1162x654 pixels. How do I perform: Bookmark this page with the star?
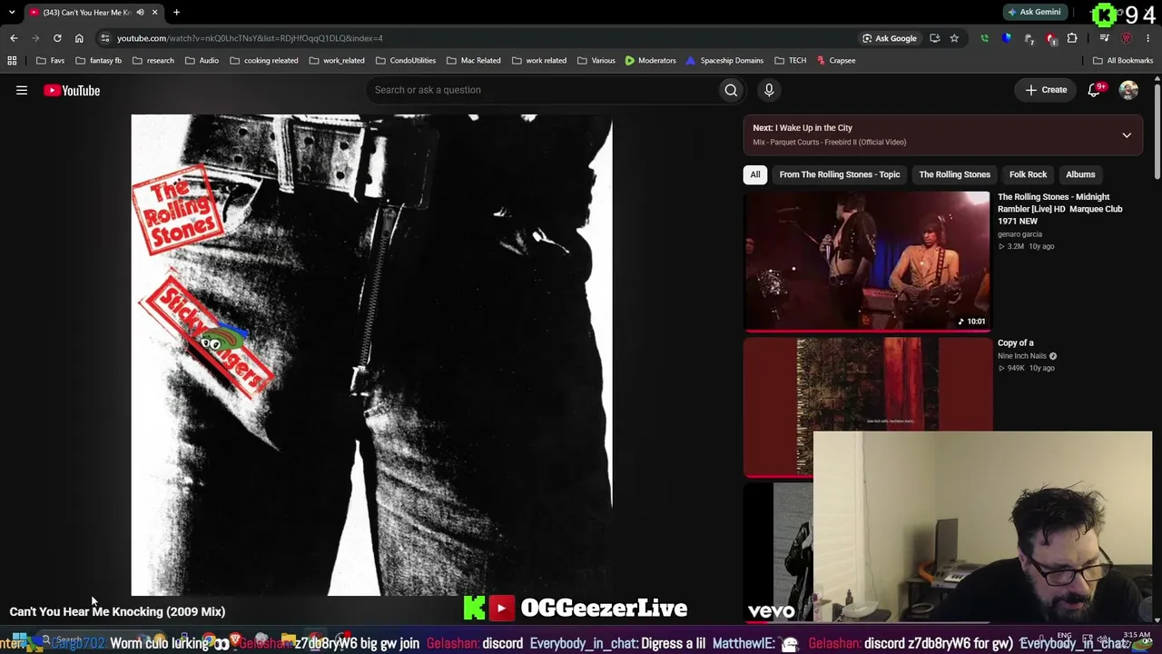coord(954,38)
